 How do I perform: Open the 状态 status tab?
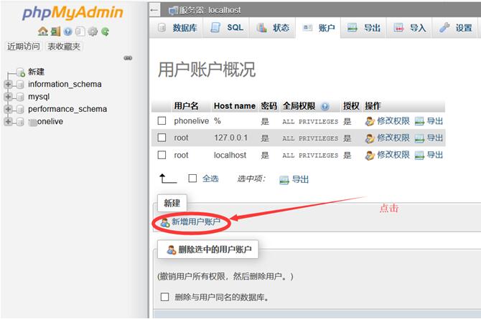click(x=272, y=28)
